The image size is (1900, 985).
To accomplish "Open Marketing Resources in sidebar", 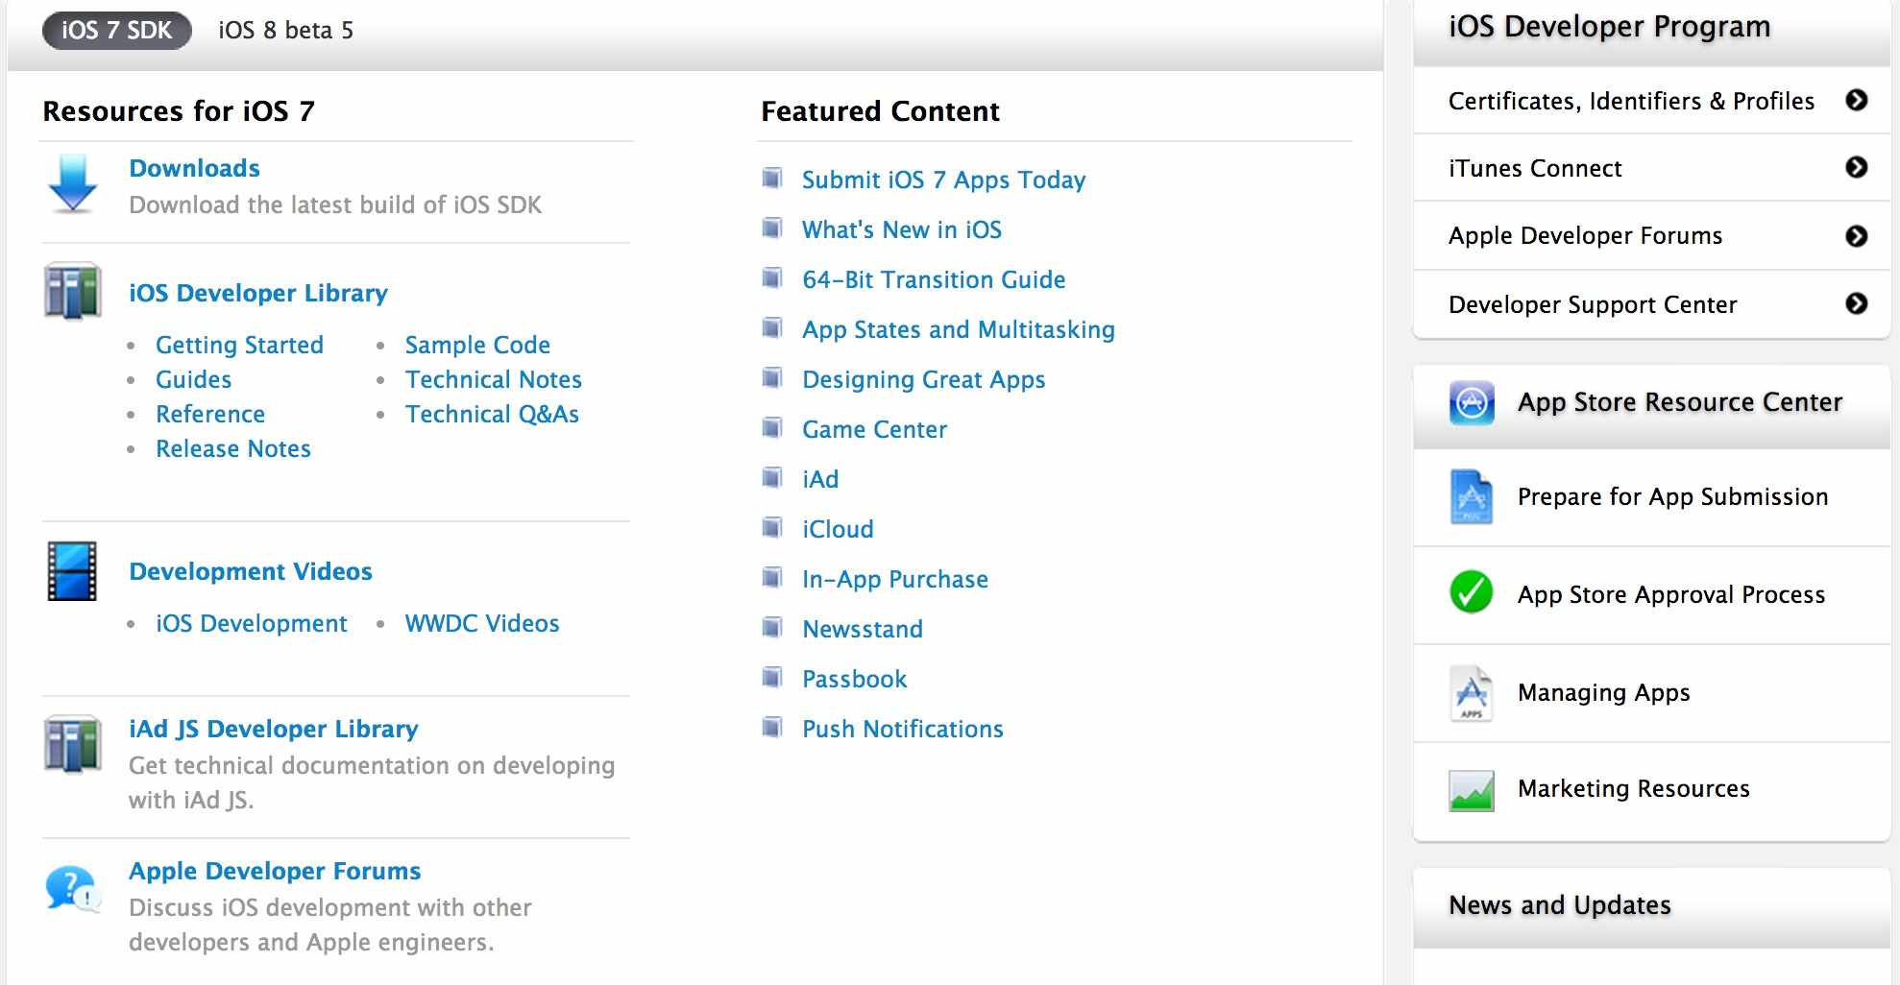I will 1652,791.
